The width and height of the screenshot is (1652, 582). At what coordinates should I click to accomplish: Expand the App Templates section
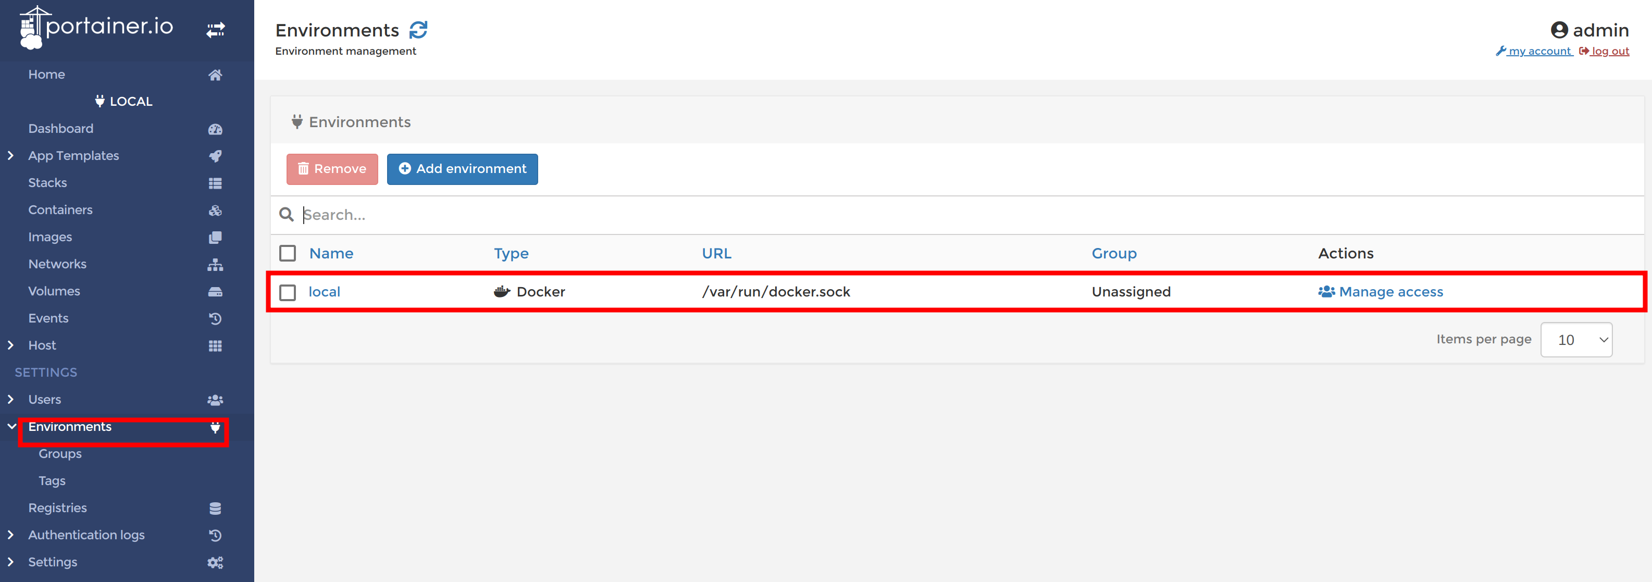[9, 154]
